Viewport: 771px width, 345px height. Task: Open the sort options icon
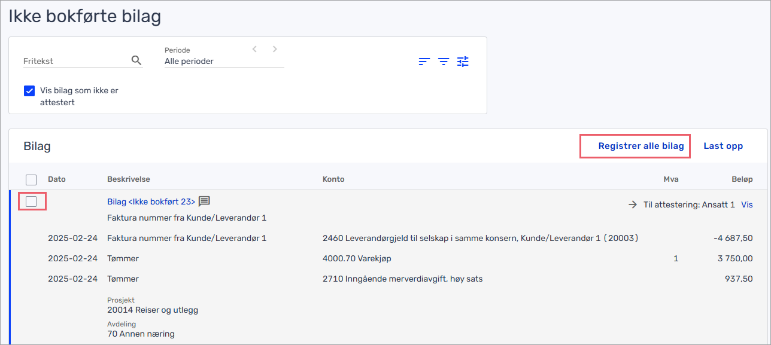click(x=424, y=61)
